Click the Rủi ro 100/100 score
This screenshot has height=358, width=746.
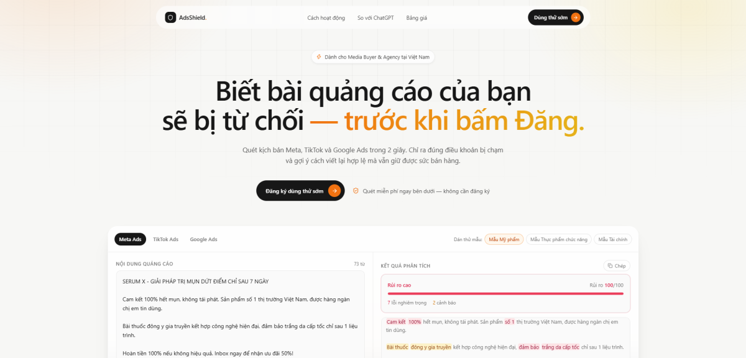point(606,285)
